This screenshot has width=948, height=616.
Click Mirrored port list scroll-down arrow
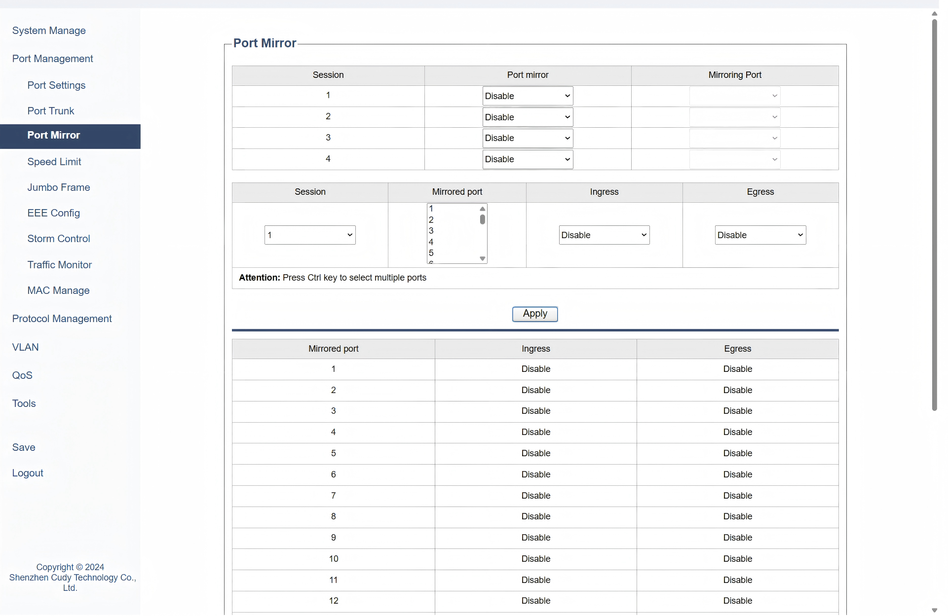pos(483,259)
